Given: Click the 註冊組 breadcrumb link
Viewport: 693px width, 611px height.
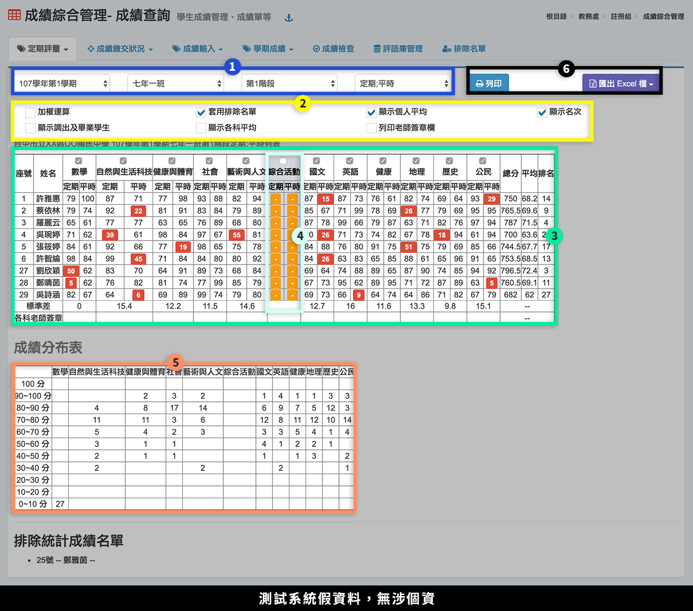Looking at the screenshot, I should pyautogui.click(x=621, y=16).
